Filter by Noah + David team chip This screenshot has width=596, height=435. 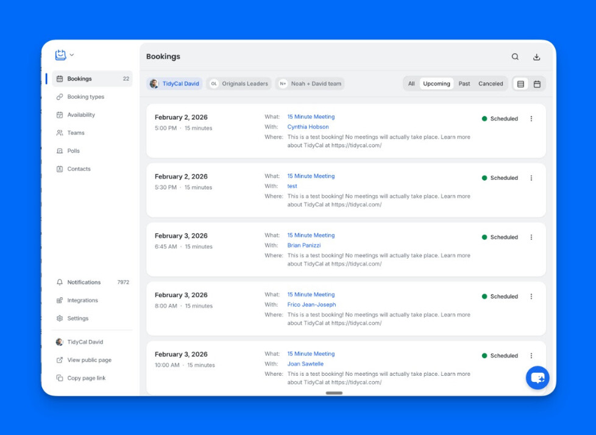pos(310,84)
